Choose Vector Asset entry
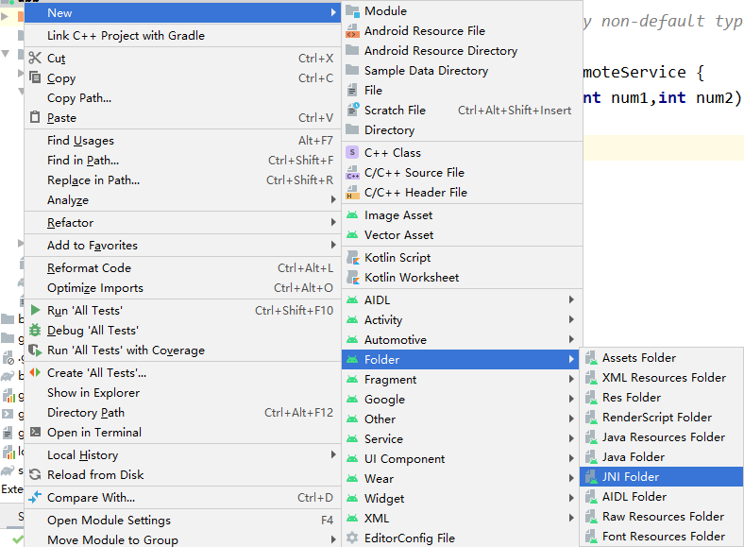Viewport: 744px width, 547px height. (462, 235)
